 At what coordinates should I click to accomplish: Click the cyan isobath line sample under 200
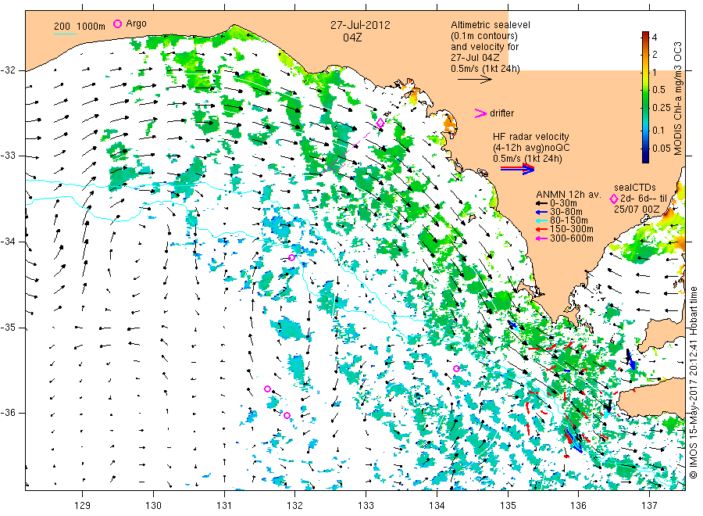point(65,34)
